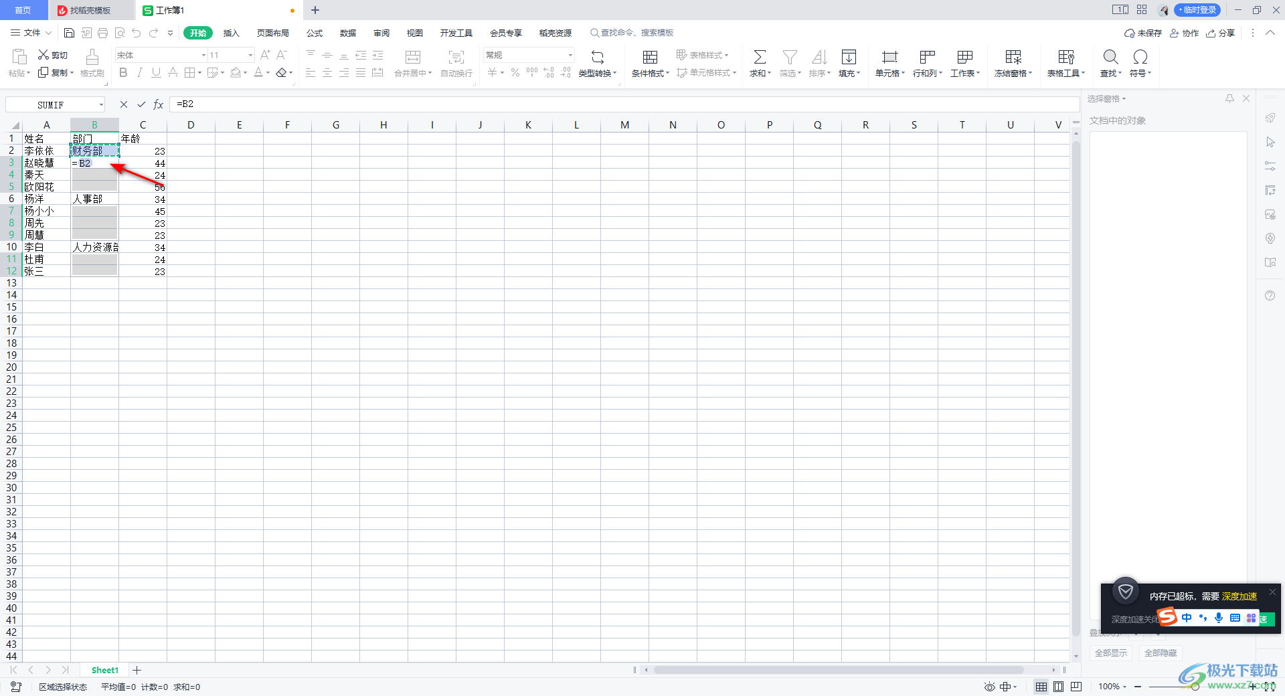Click the vertical scrollbar of the sheet
Screen dimensions: 1285x696
point(1076,388)
